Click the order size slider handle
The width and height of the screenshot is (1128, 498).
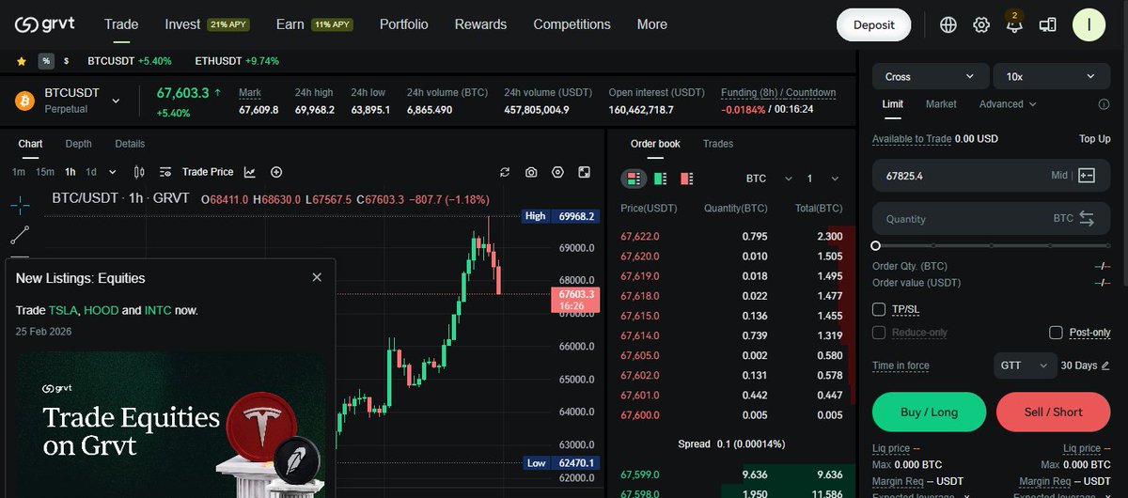tap(876, 245)
